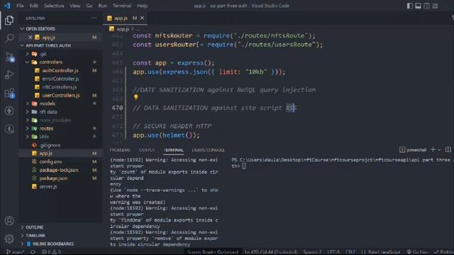
Task: Open the File menu
Action: tap(20, 6)
